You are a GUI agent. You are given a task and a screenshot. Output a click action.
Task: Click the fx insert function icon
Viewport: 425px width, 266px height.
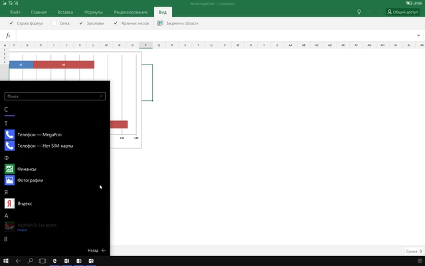click(8, 35)
